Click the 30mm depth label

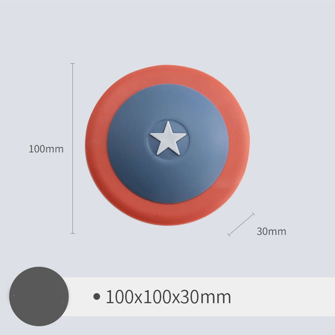(271, 231)
